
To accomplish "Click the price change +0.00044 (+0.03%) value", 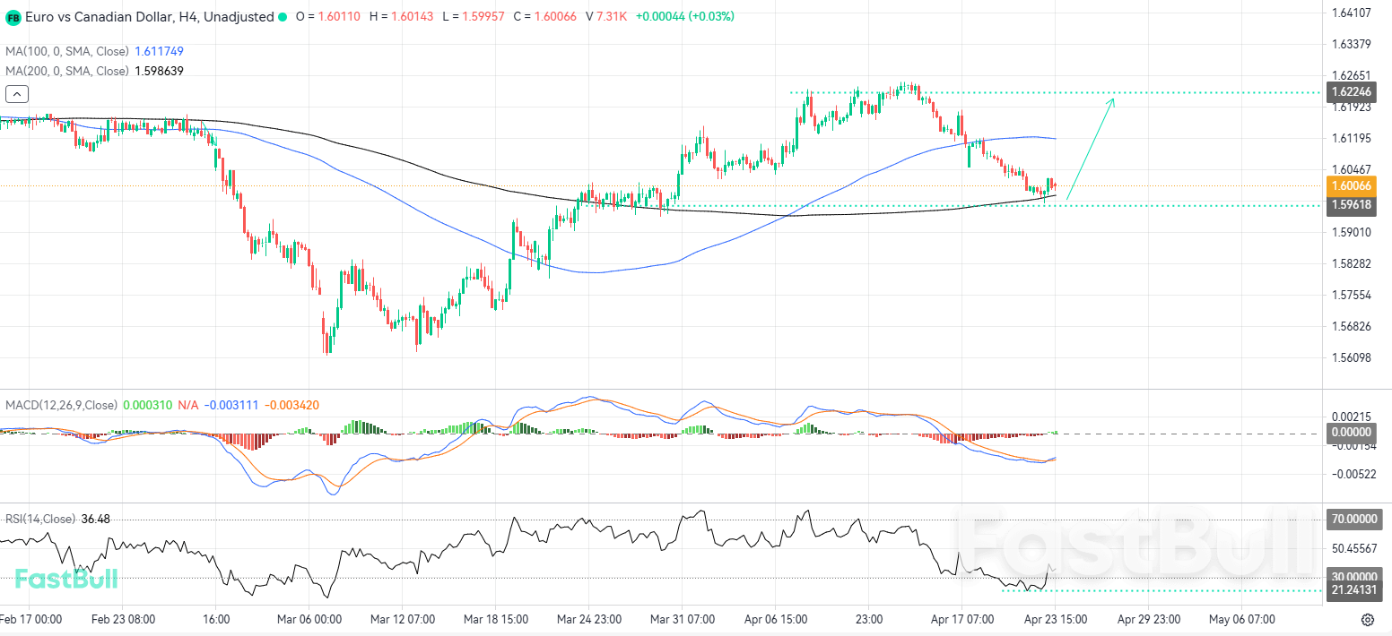I will click(x=684, y=17).
